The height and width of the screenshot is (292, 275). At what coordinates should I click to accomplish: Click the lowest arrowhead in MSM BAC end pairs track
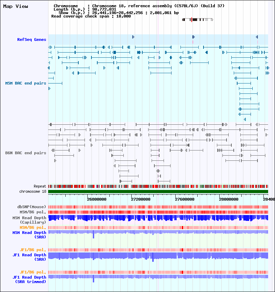(x=245, y=119)
